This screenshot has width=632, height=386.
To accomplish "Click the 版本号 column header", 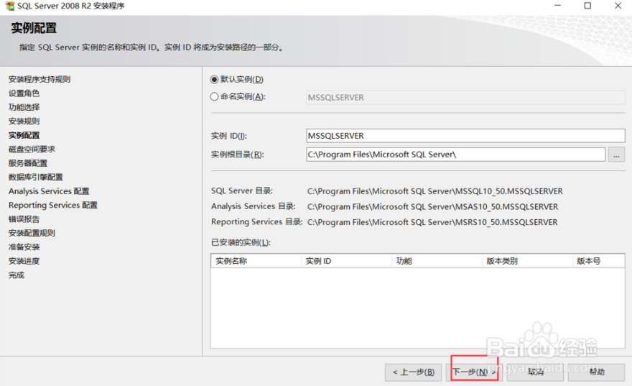I will pos(598,261).
